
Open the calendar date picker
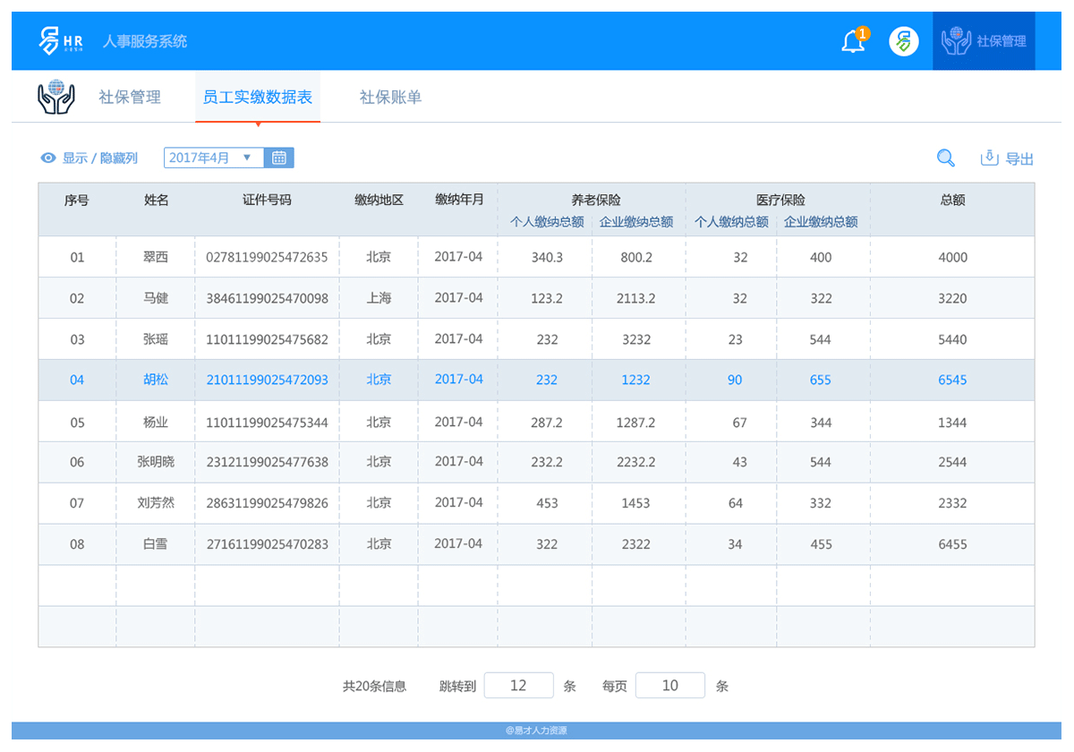pyautogui.click(x=279, y=158)
